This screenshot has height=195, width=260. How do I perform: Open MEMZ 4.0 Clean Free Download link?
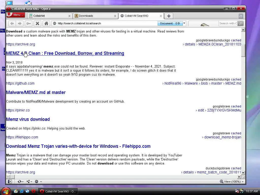point(65,53)
